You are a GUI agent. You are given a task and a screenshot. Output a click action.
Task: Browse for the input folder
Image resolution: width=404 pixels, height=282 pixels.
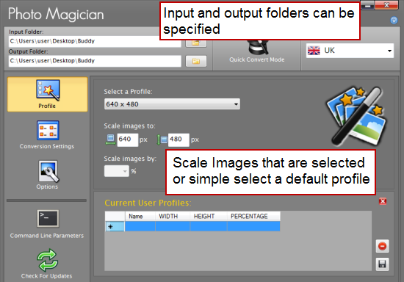pos(196,43)
